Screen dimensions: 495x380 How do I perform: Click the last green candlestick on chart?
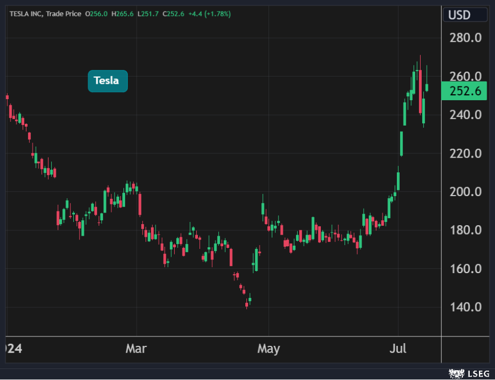[x=427, y=86]
